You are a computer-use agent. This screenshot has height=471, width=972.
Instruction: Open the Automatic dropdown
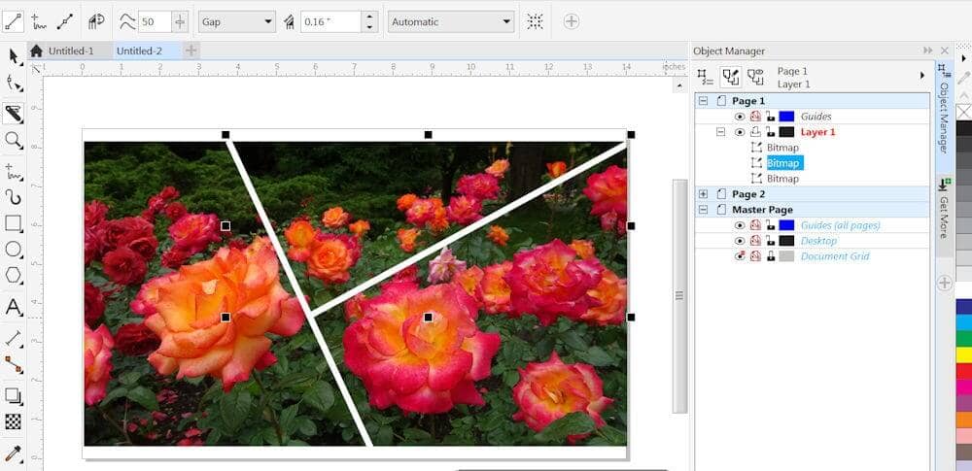[x=451, y=21]
